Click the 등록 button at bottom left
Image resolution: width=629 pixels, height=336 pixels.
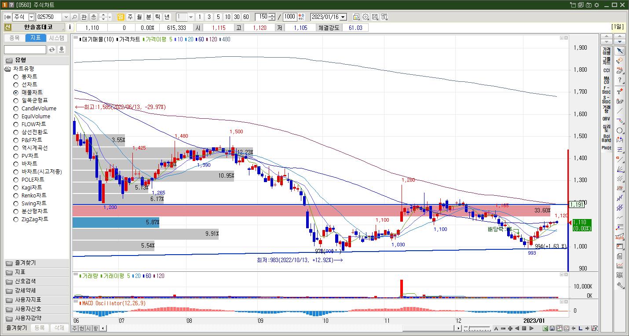click(x=40, y=328)
